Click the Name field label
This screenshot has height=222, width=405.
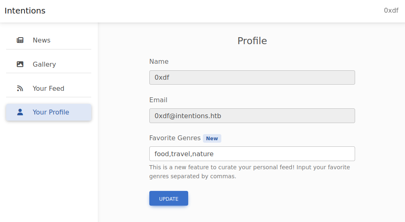[x=159, y=61]
